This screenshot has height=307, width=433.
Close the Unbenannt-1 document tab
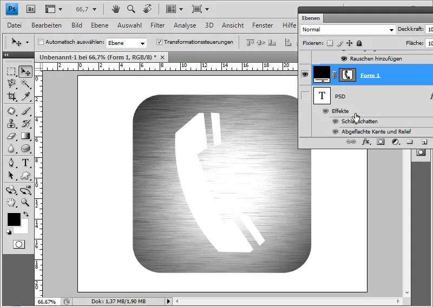[162, 57]
